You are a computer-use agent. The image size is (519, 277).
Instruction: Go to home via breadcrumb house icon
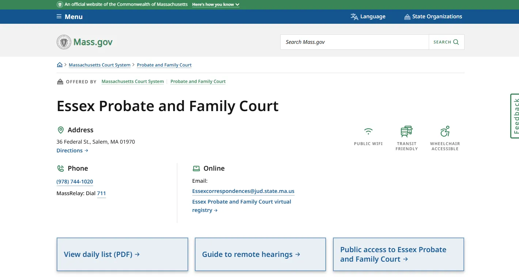point(60,65)
